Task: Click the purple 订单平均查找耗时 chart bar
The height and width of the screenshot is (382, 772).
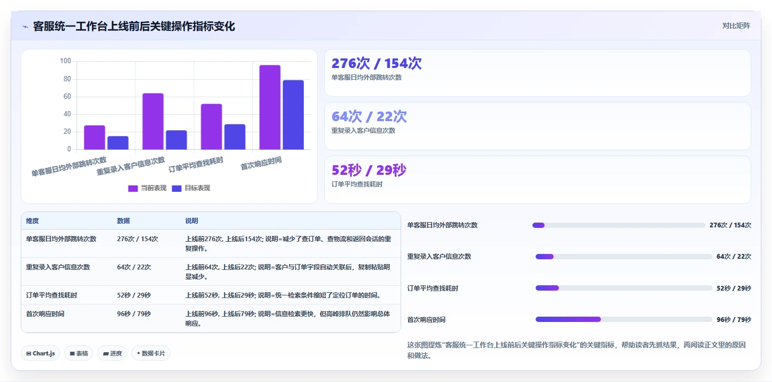Action: point(211,126)
